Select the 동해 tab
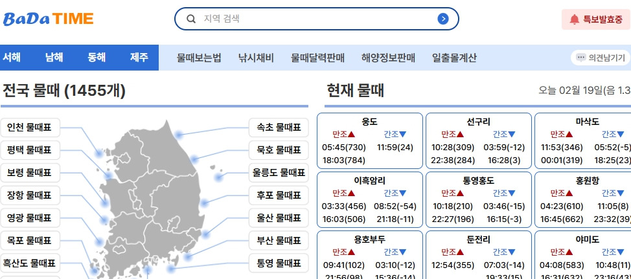The width and height of the screenshot is (631, 279). coord(97,58)
